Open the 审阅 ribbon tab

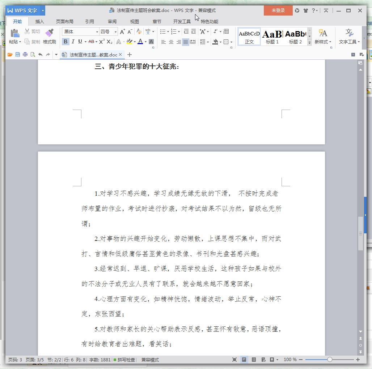point(112,22)
